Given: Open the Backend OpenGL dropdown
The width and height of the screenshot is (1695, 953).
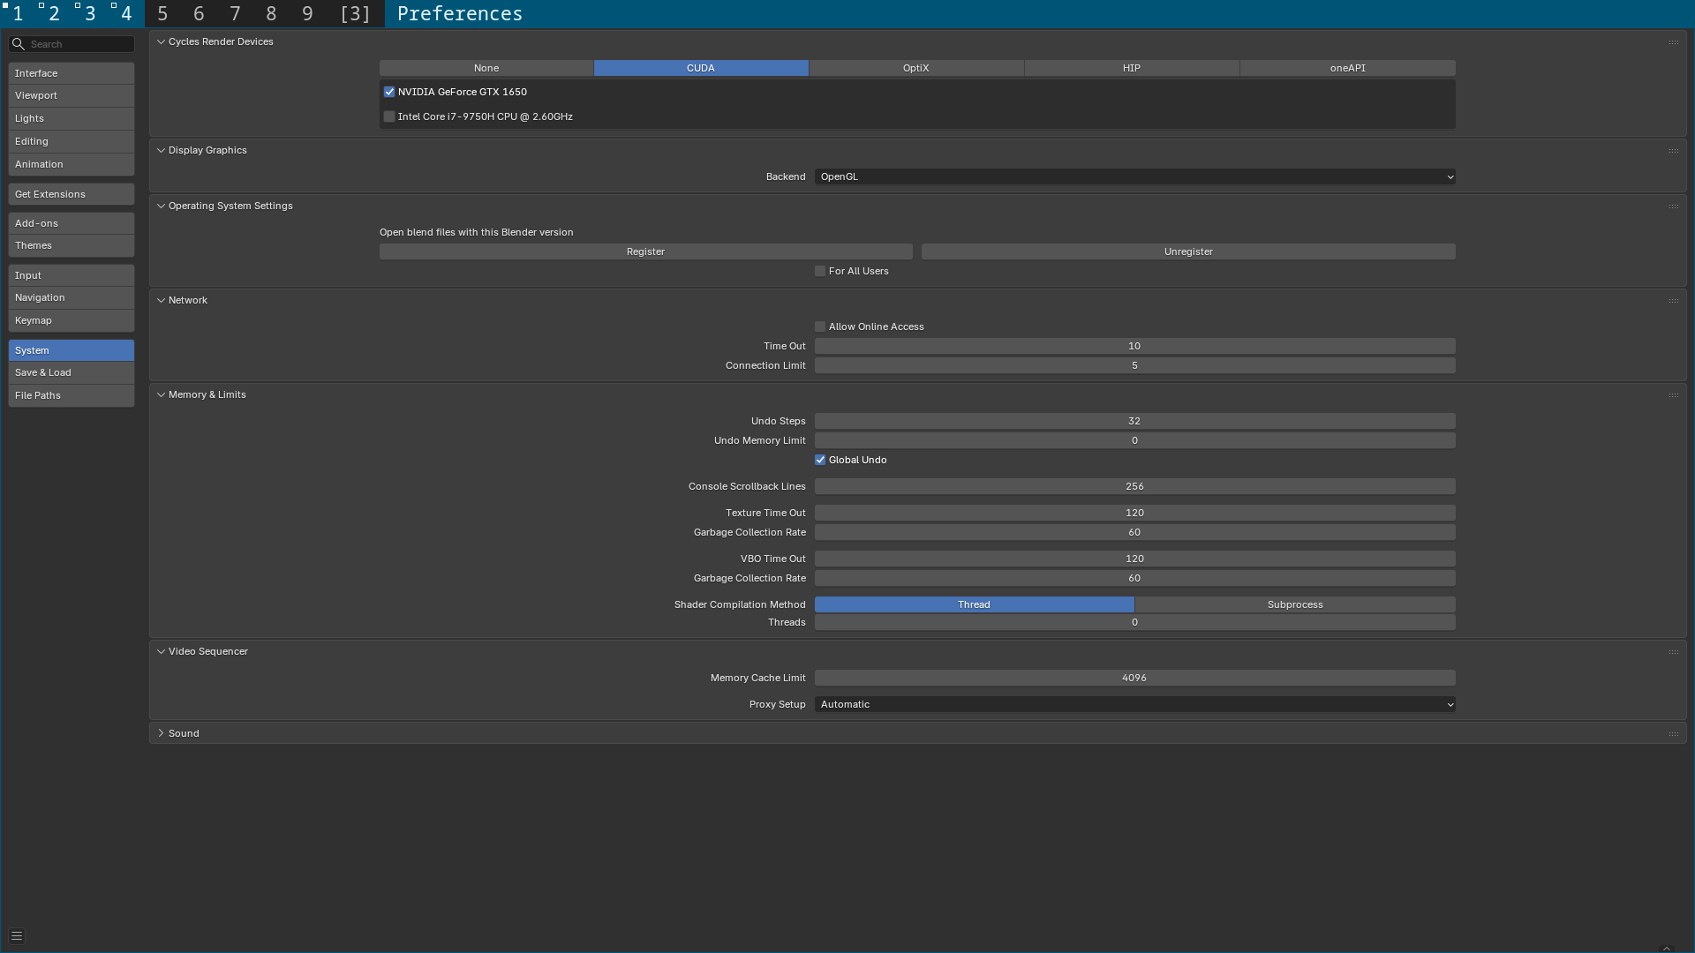Looking at the screenshot, I should point(1134,176).
